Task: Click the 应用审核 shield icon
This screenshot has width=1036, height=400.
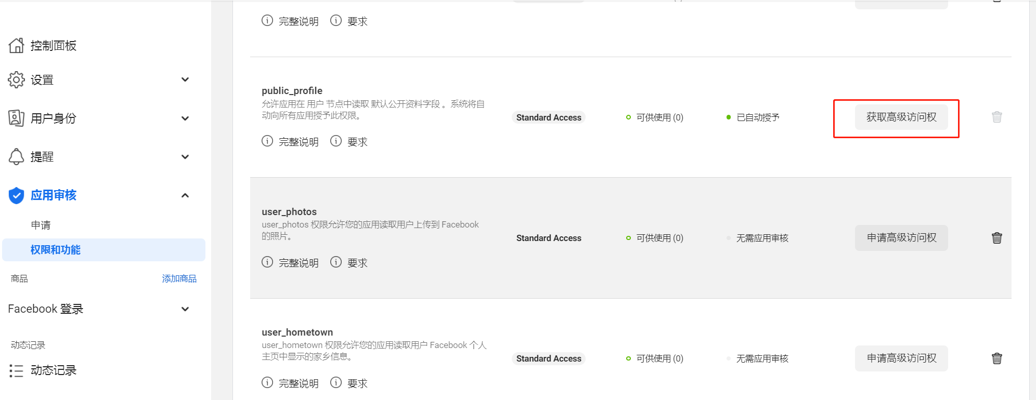Action: (x=16, y=195)
